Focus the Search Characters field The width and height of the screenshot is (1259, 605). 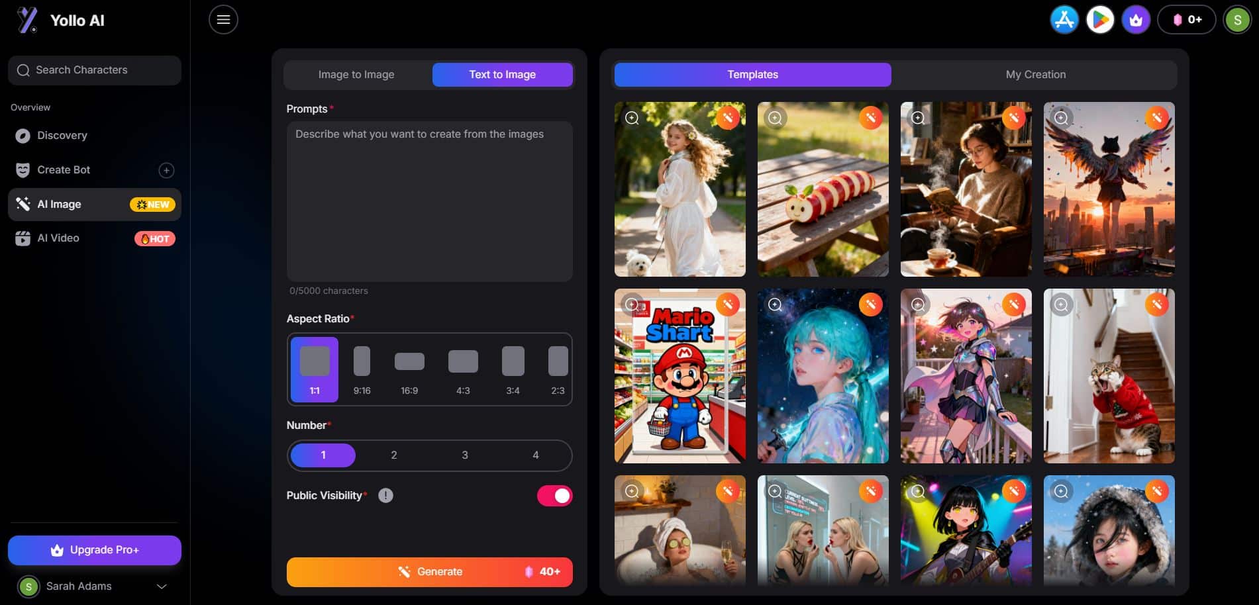point(95,70)
